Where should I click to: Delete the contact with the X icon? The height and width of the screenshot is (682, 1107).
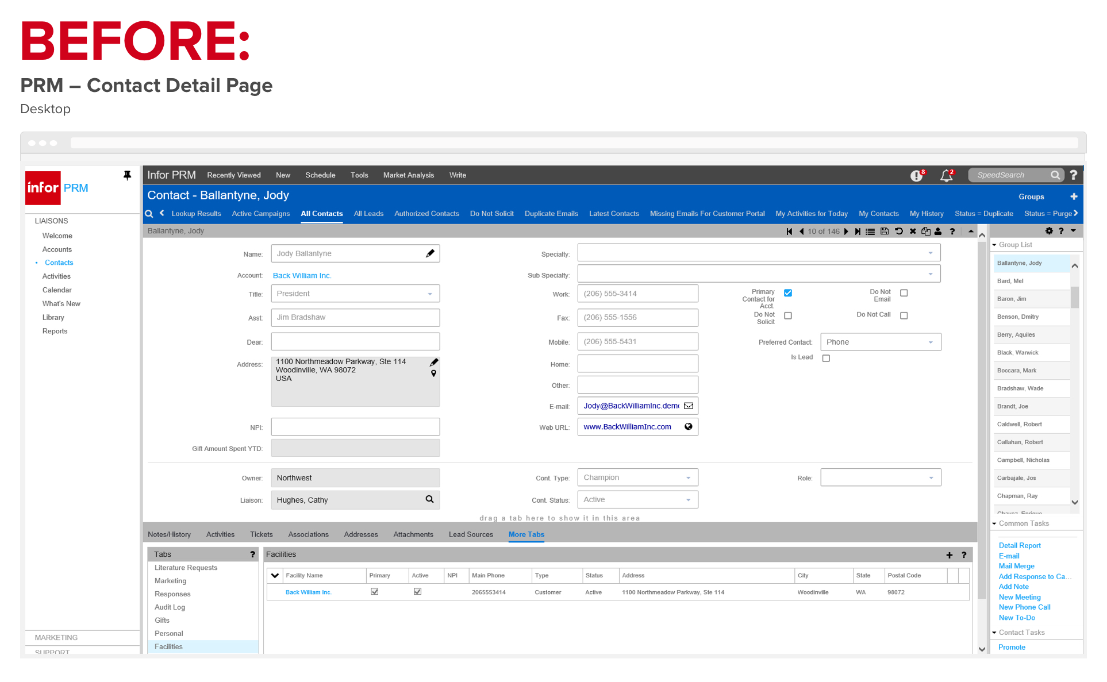[x=912, y=232]
